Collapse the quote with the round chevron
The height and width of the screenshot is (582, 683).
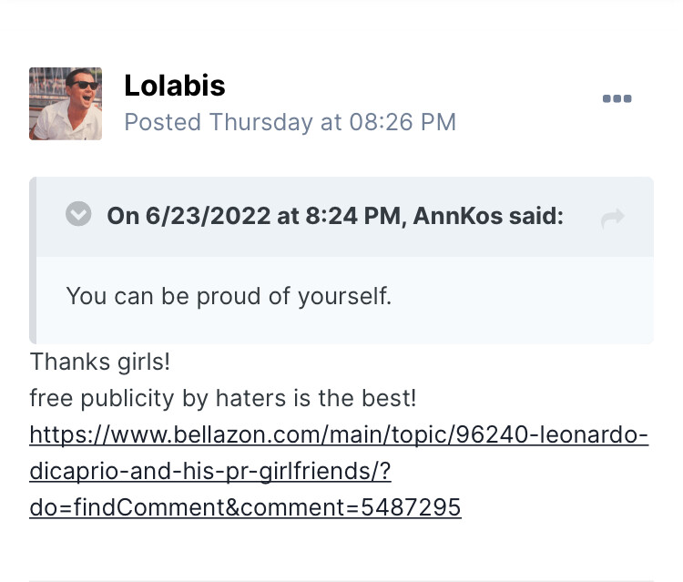(79, 215)
